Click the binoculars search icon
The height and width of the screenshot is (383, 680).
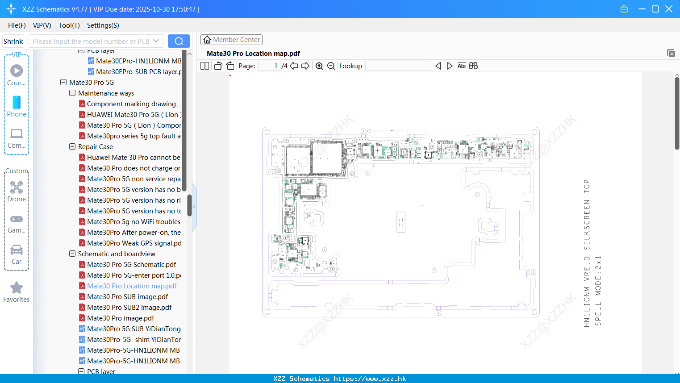(x=473, y=66)
